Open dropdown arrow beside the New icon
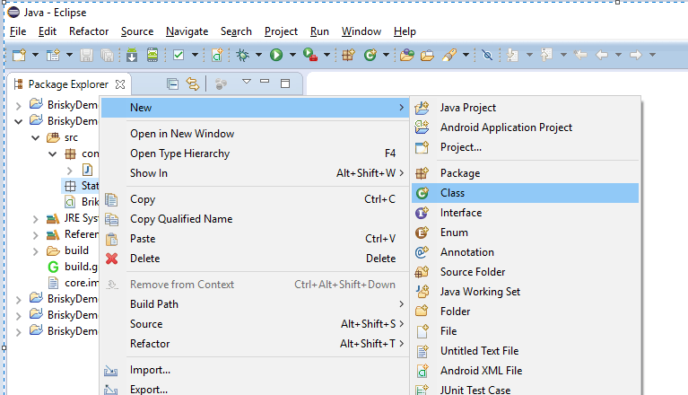 click(x=36, y=56)
